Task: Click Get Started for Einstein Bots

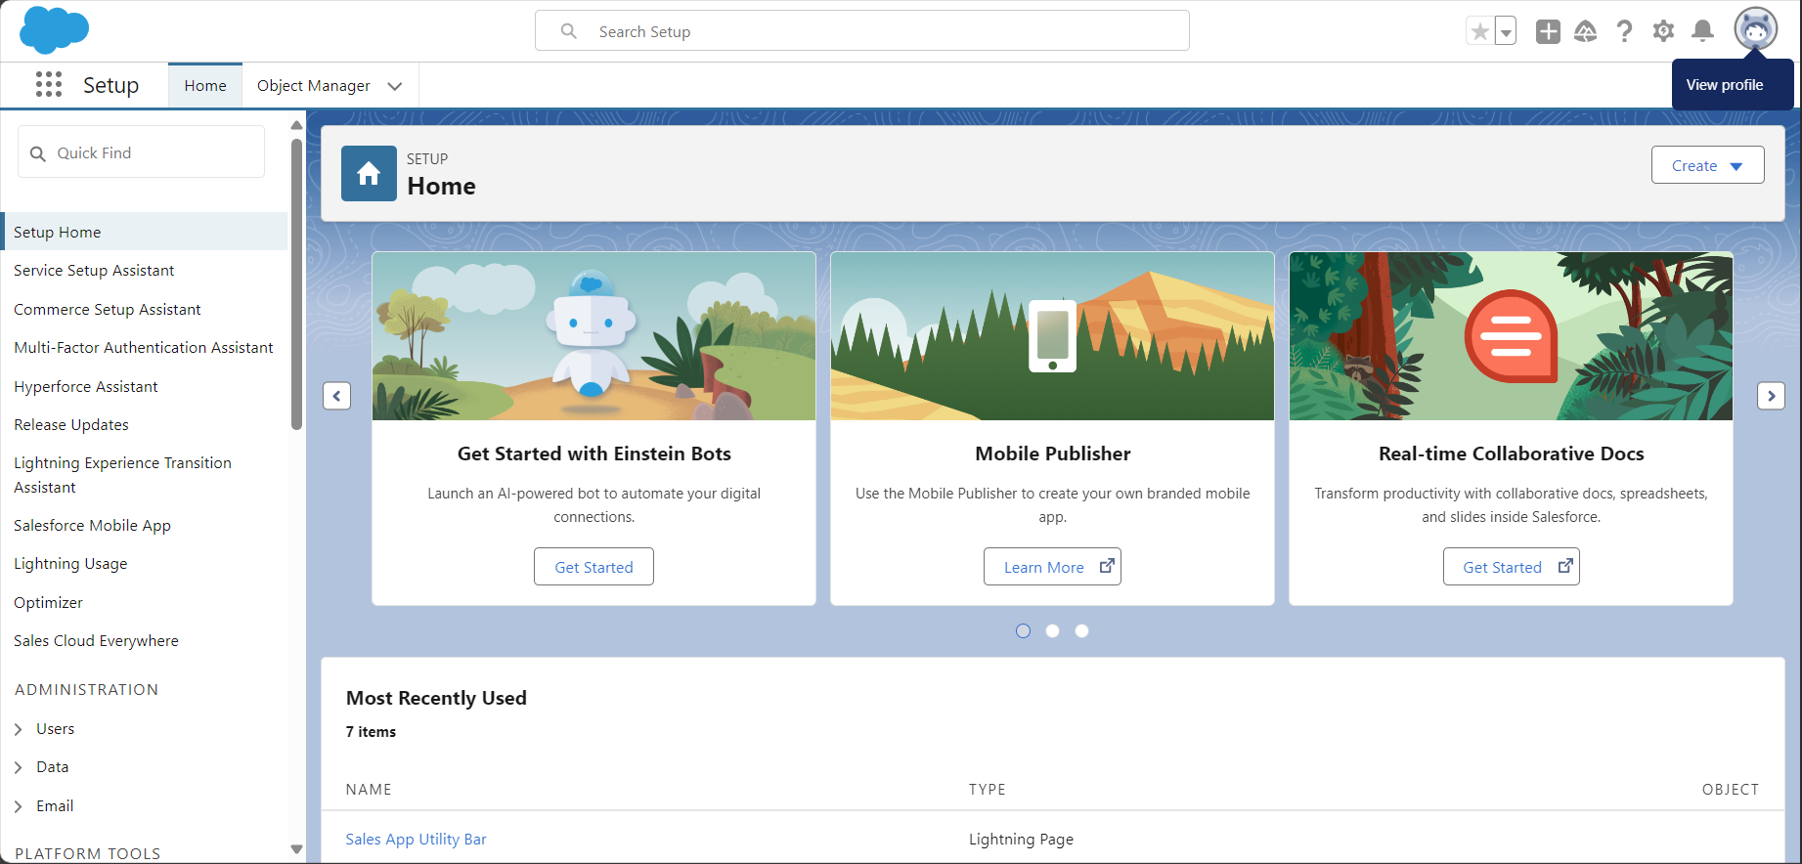Action: (x=593, y=567)
